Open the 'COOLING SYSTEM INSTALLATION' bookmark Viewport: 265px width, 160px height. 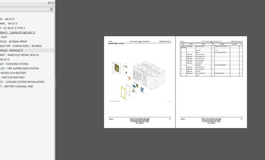[22, 82]
